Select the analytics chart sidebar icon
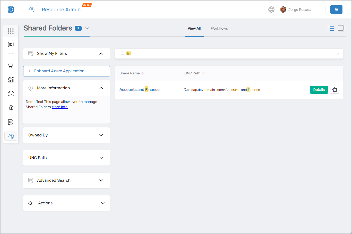 tap(11, 80)
